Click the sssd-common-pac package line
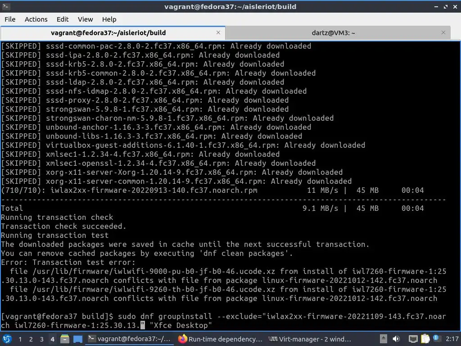The width and height of the screenshot is (461, 346). (x=156, y=46)
